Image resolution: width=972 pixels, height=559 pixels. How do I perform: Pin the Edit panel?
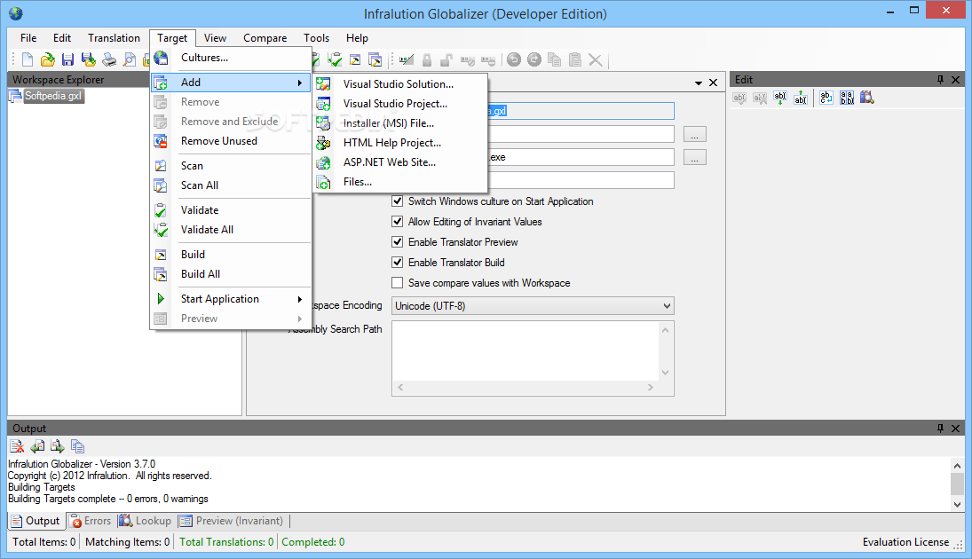(x=940, y=79)
